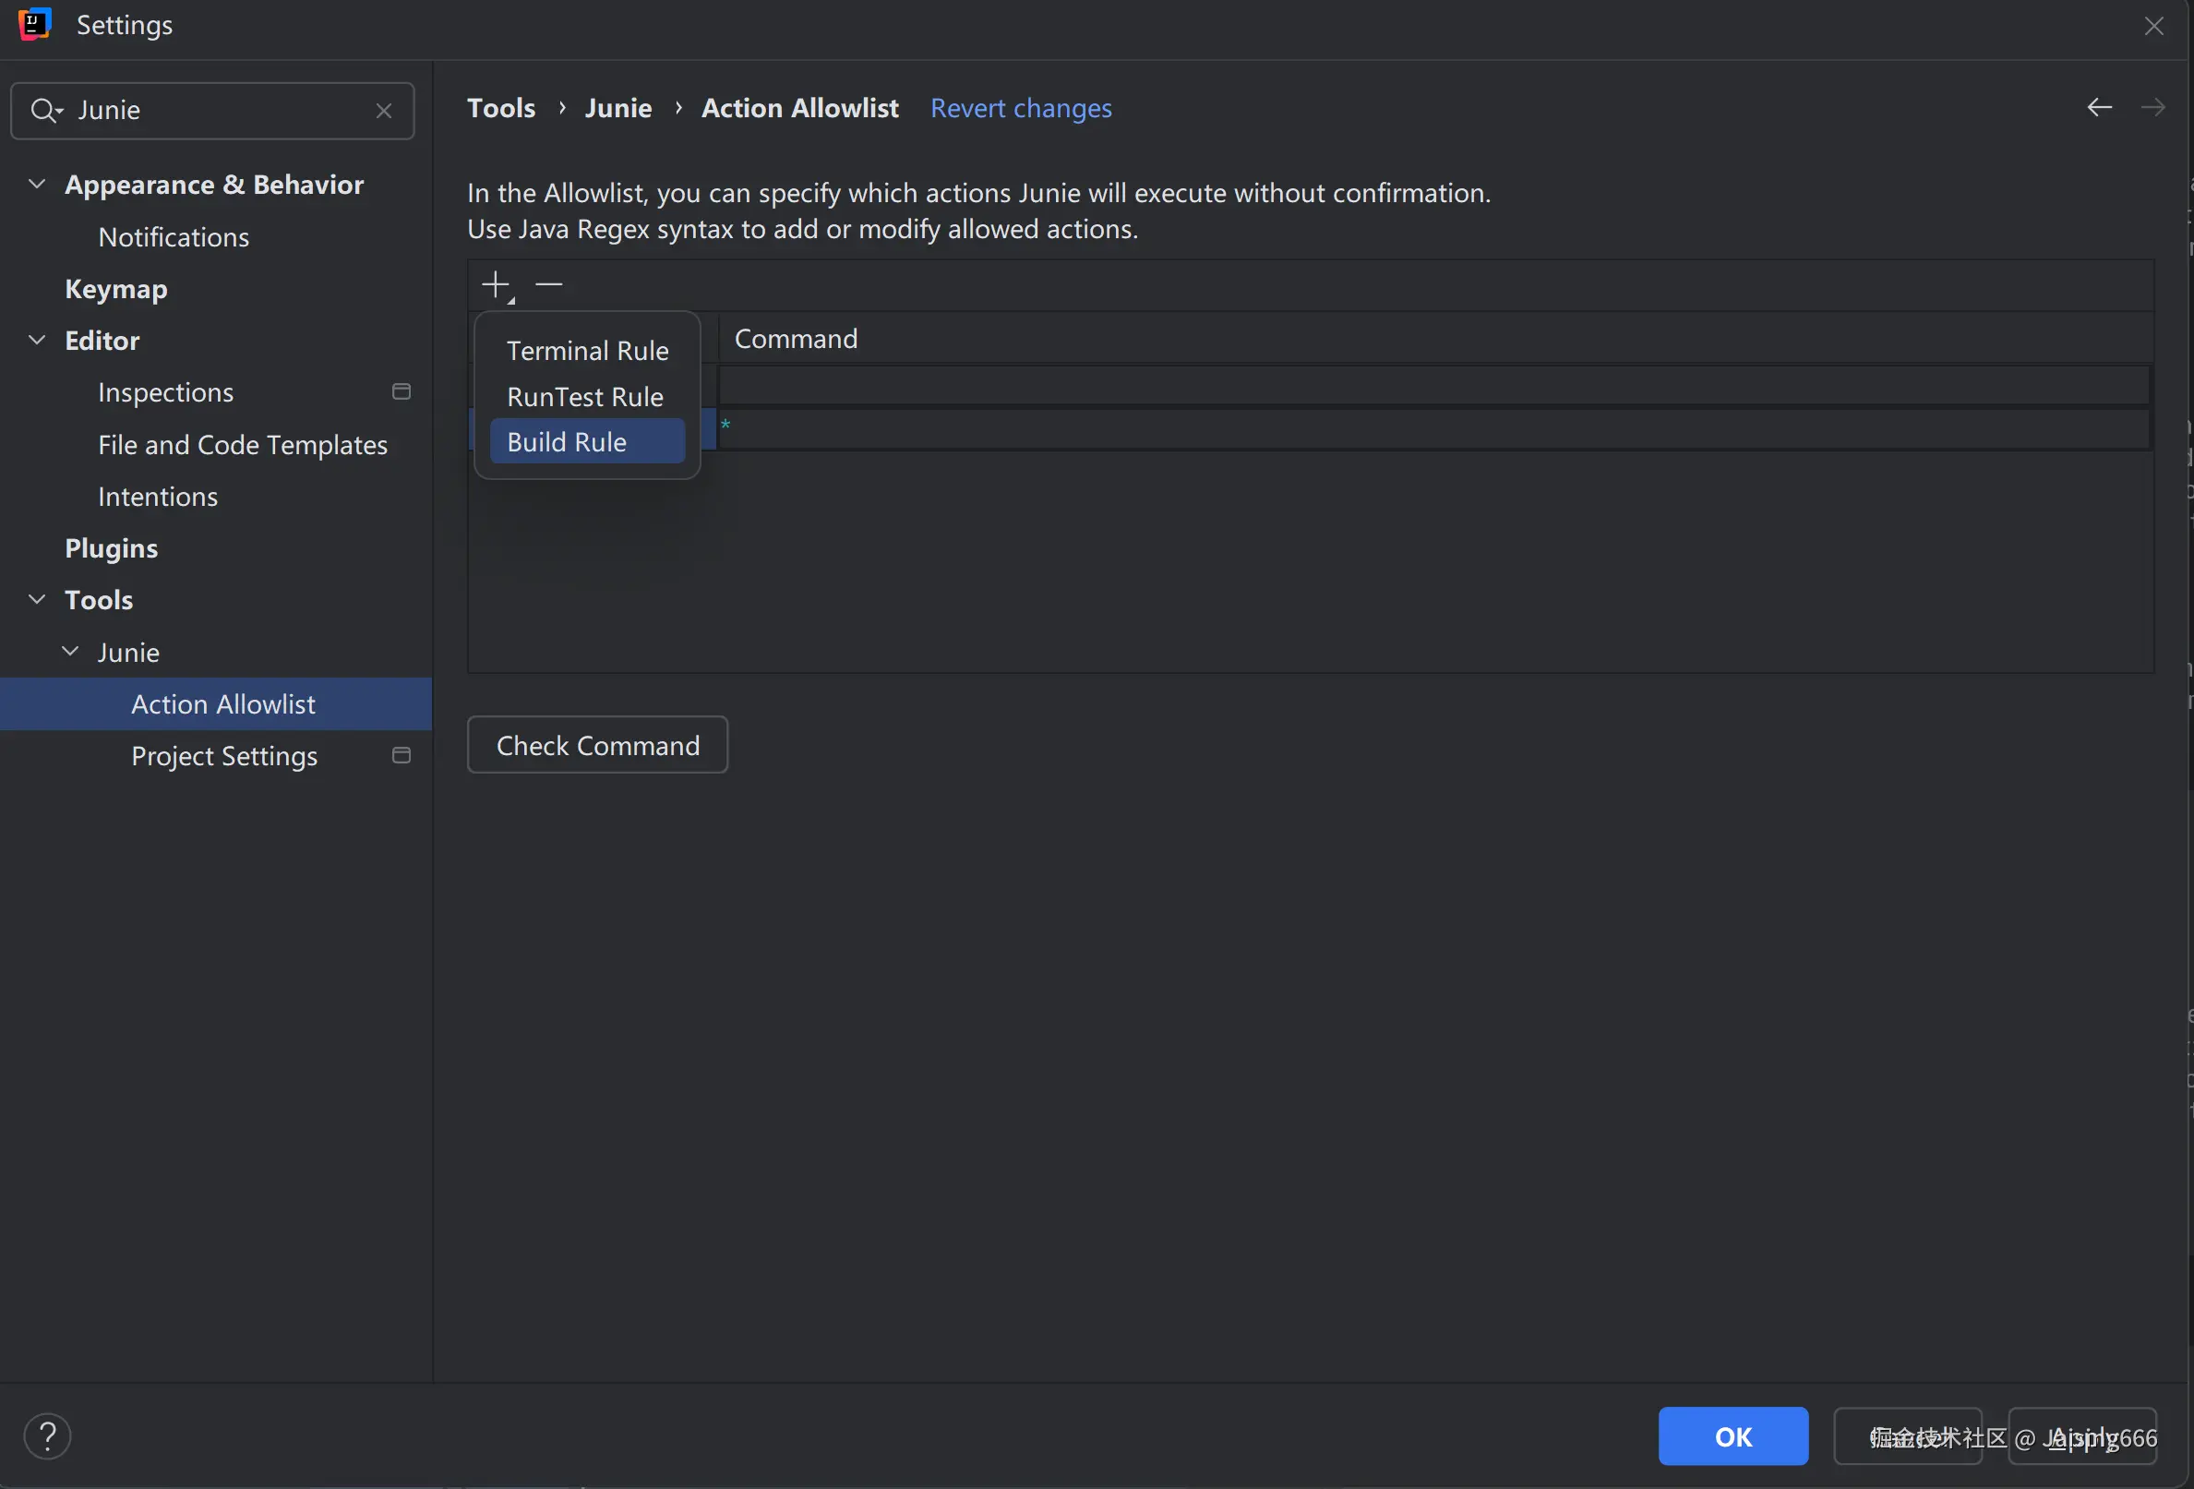Click the add rule plus icon
Viewport: 2194px width, 1489px height.
pos(496,284)
